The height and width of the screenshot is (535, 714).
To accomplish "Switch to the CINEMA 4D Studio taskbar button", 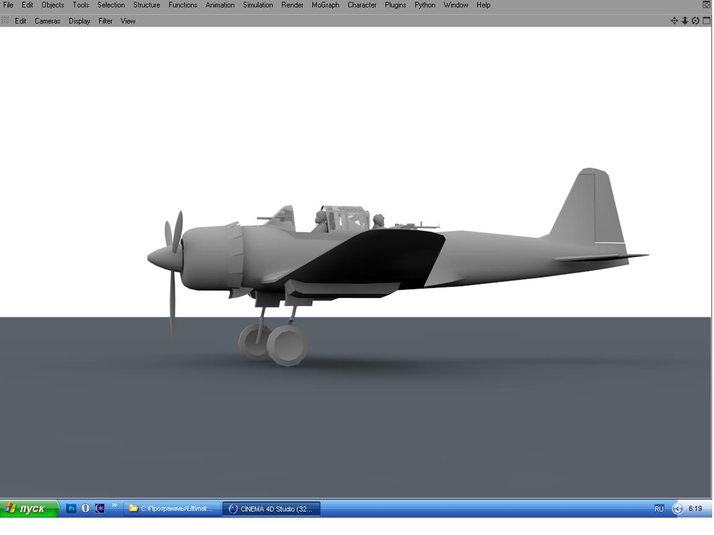I will click(271, 508).
